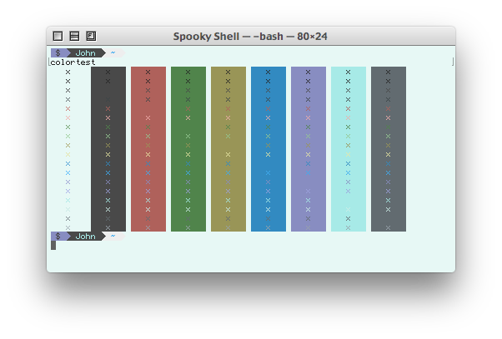The height and width of the screenshot is (339, 502).
Task: Click 'John' in the bottom prompt
Action: point(86,236)
